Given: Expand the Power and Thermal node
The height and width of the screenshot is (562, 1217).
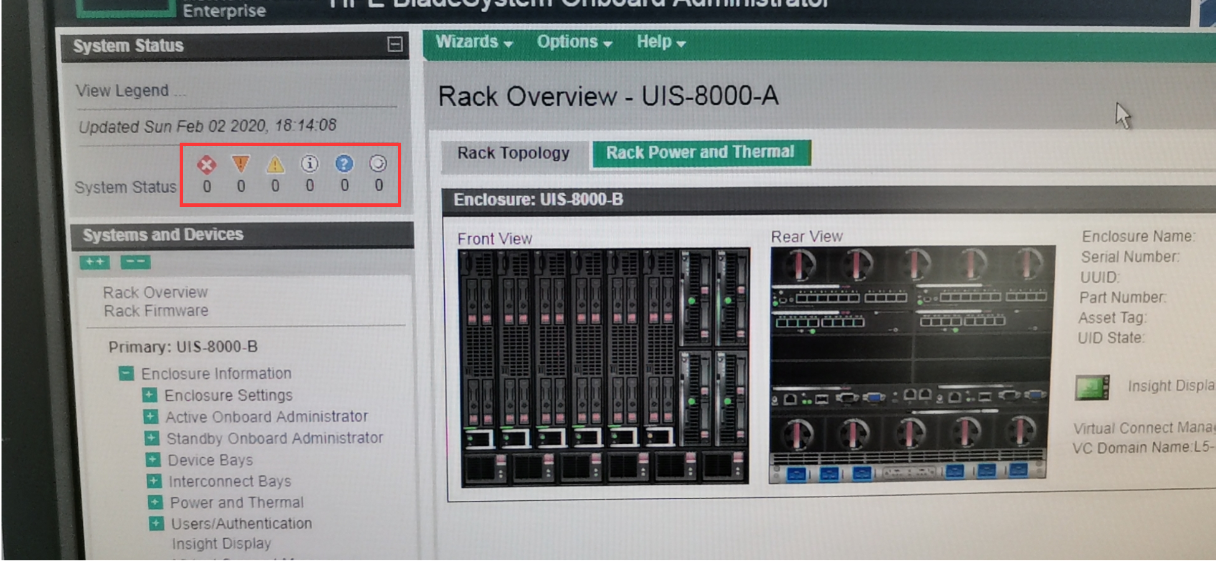Looking at the screenshot, I should point(155,502).
